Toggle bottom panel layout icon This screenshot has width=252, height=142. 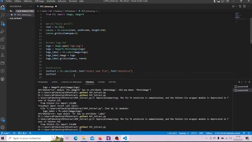pyautogui.click(x=219, y=1)
